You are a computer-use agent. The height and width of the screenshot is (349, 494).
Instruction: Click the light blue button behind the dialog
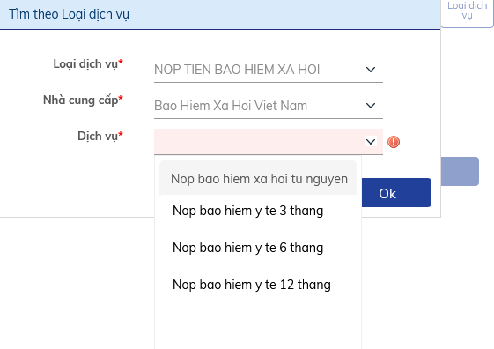460,171
